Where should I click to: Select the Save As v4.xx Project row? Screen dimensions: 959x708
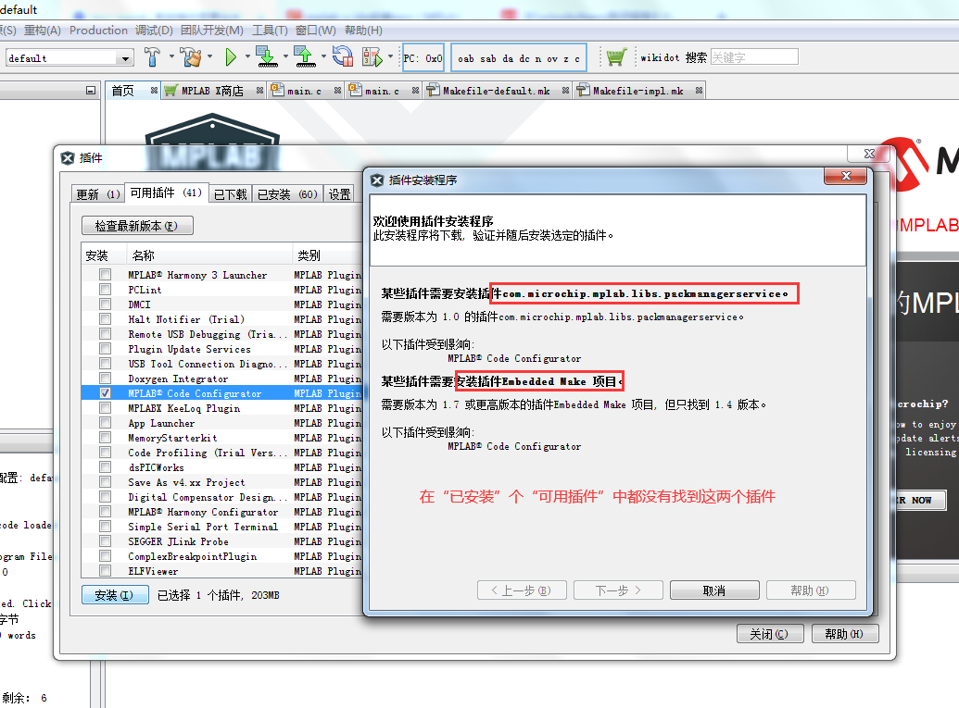pos(221,482)
